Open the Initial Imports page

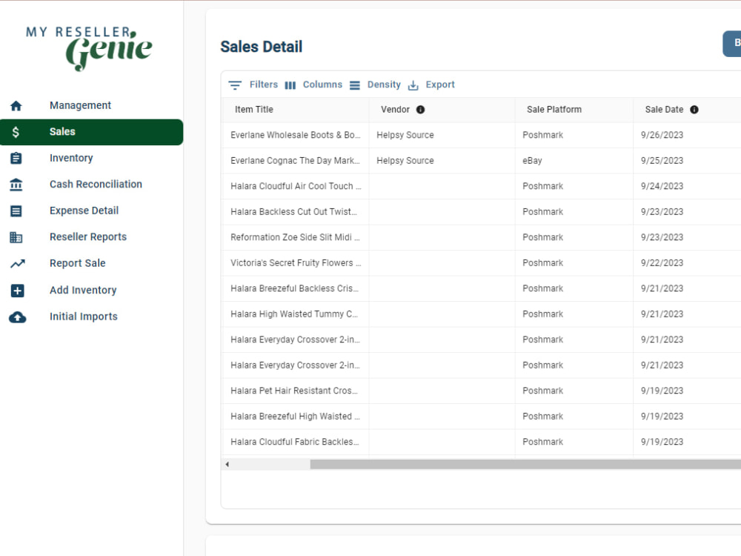click(x=84, y=317)
